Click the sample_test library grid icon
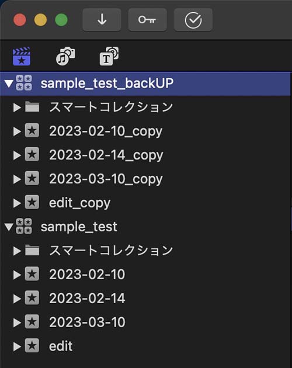The image size is (292, 368). [24, 226]
